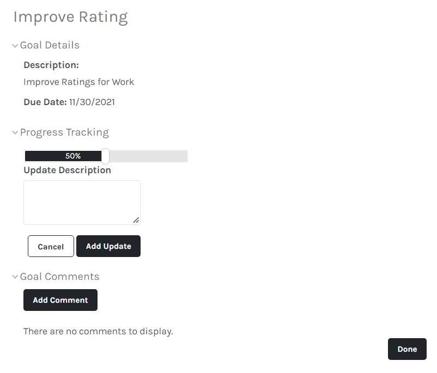Viewport: 437px width, 373px height.
Task: Click the text box resize grip
Action: pos(136,220)
